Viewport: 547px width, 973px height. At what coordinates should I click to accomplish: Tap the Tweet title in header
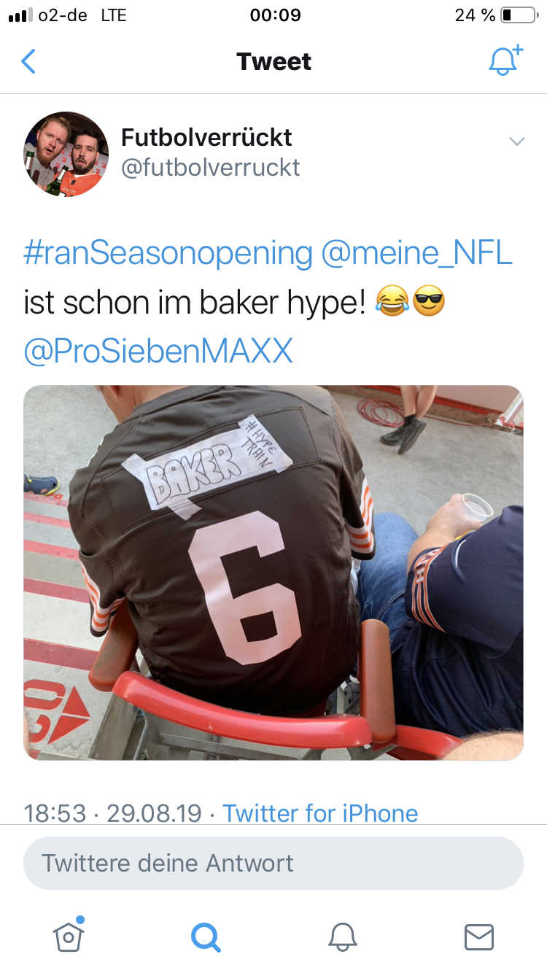tap(273, 61)
